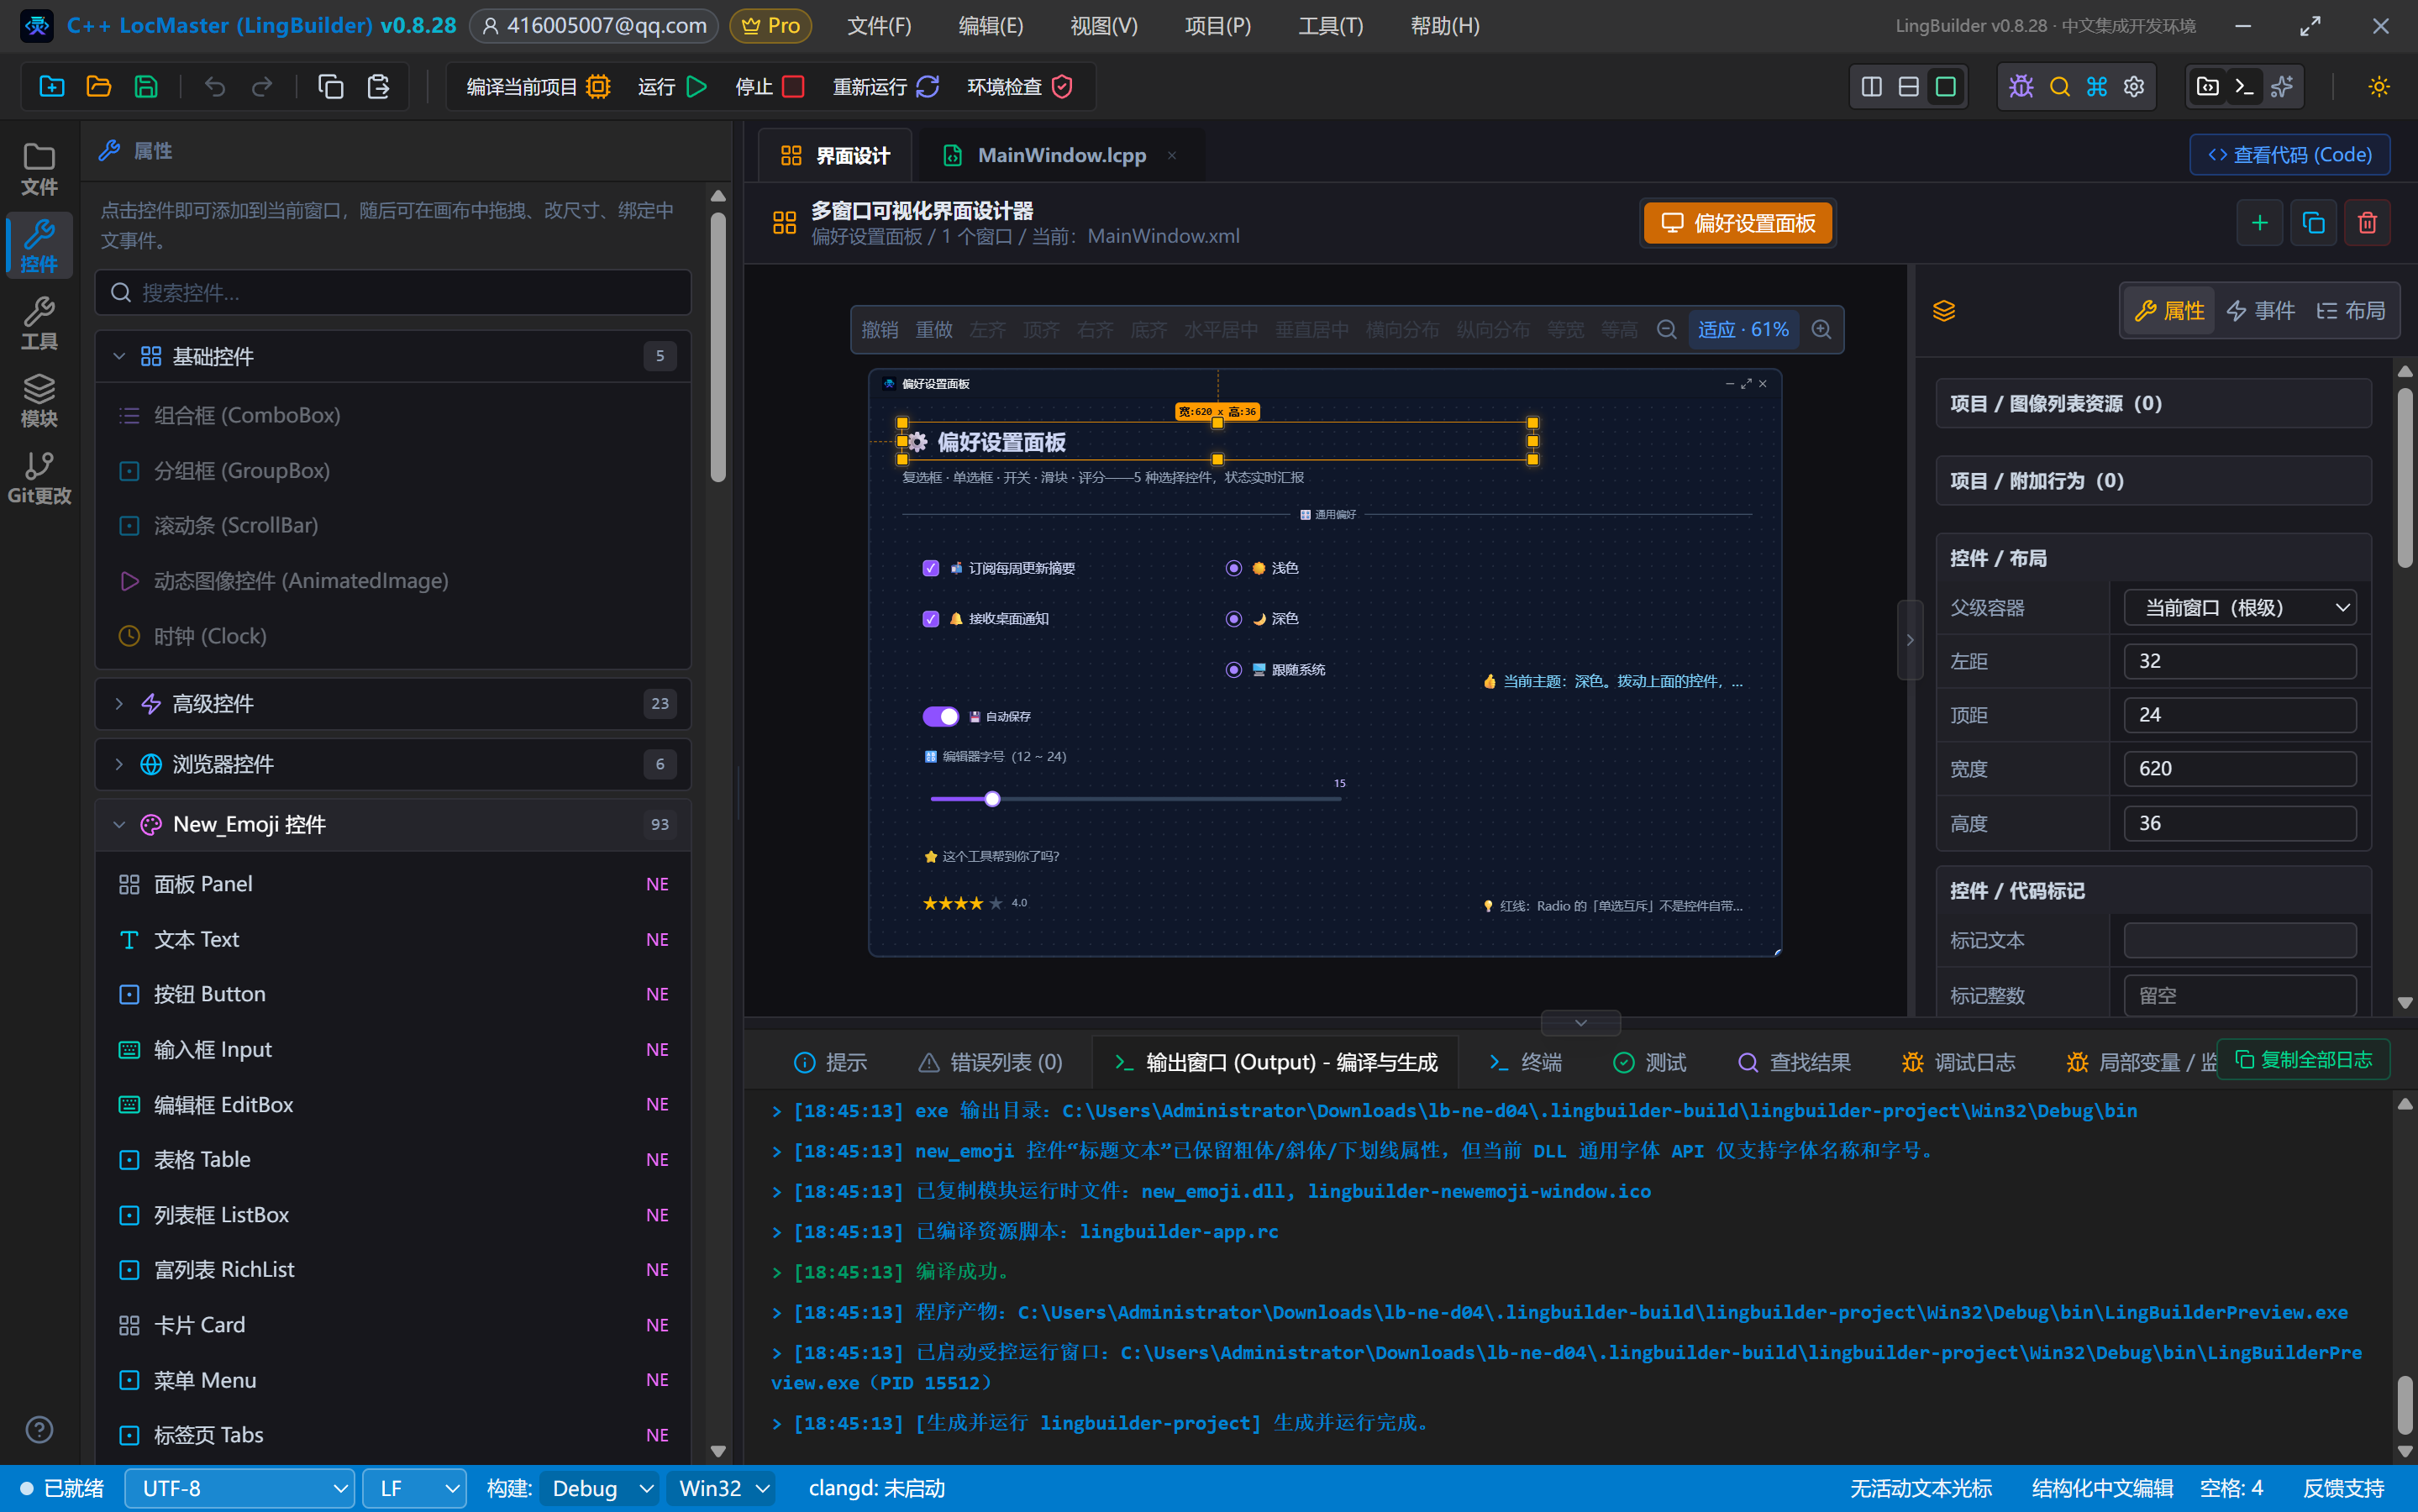Screen dimensions: 2418x1512
Task: Switch to the 错误列表 (0) tab
Action: coord(990,1062)
